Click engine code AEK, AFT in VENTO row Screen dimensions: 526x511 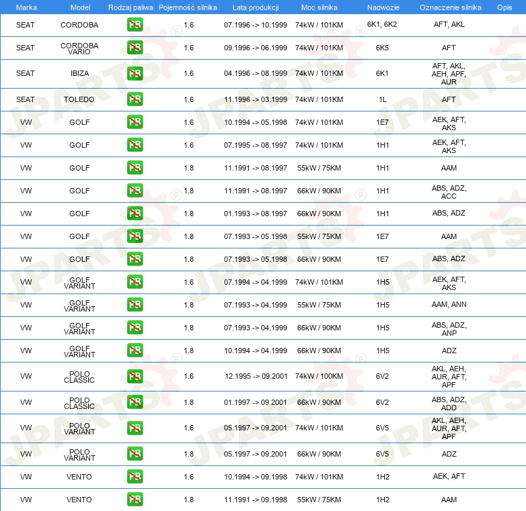(x=449, y=476)
